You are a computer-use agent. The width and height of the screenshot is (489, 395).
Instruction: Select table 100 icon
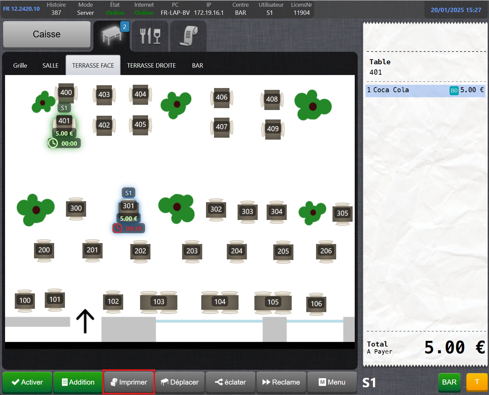pyautogui.click(x=25, y=300)
